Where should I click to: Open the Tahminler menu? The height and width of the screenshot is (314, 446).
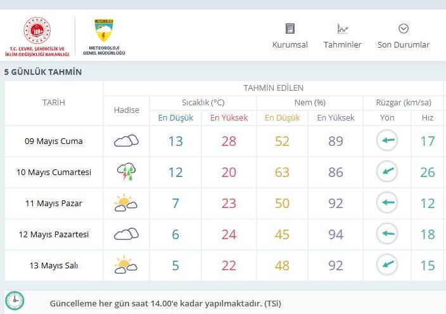(343, 36)
